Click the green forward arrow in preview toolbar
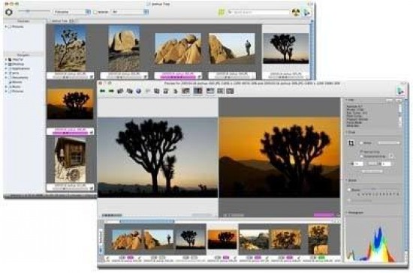The height and width of the screenshot is (273, 413). (x=111, y=91)
